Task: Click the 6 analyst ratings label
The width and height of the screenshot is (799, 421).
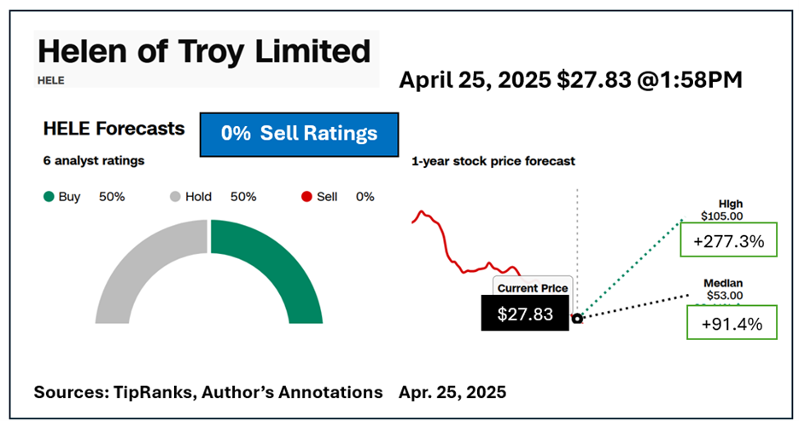Action: 94,160
